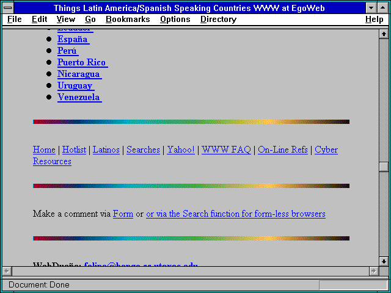Viewport: 391px width, 293px height.
Task: Click the status bar progress box
Action: coord(353,285)
